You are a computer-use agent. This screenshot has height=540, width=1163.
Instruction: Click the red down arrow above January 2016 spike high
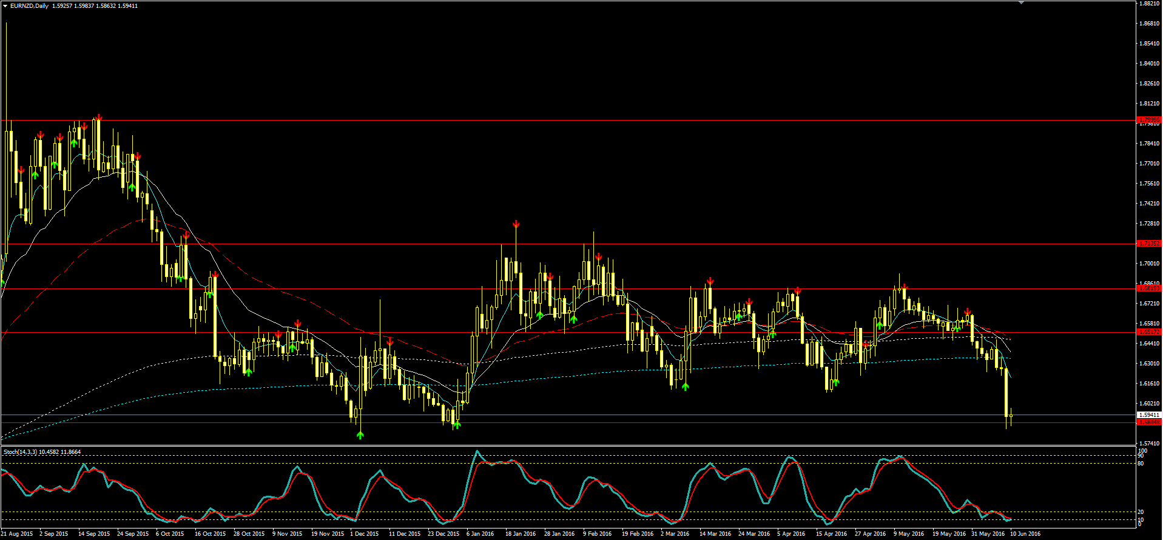(x=516, y=224)
